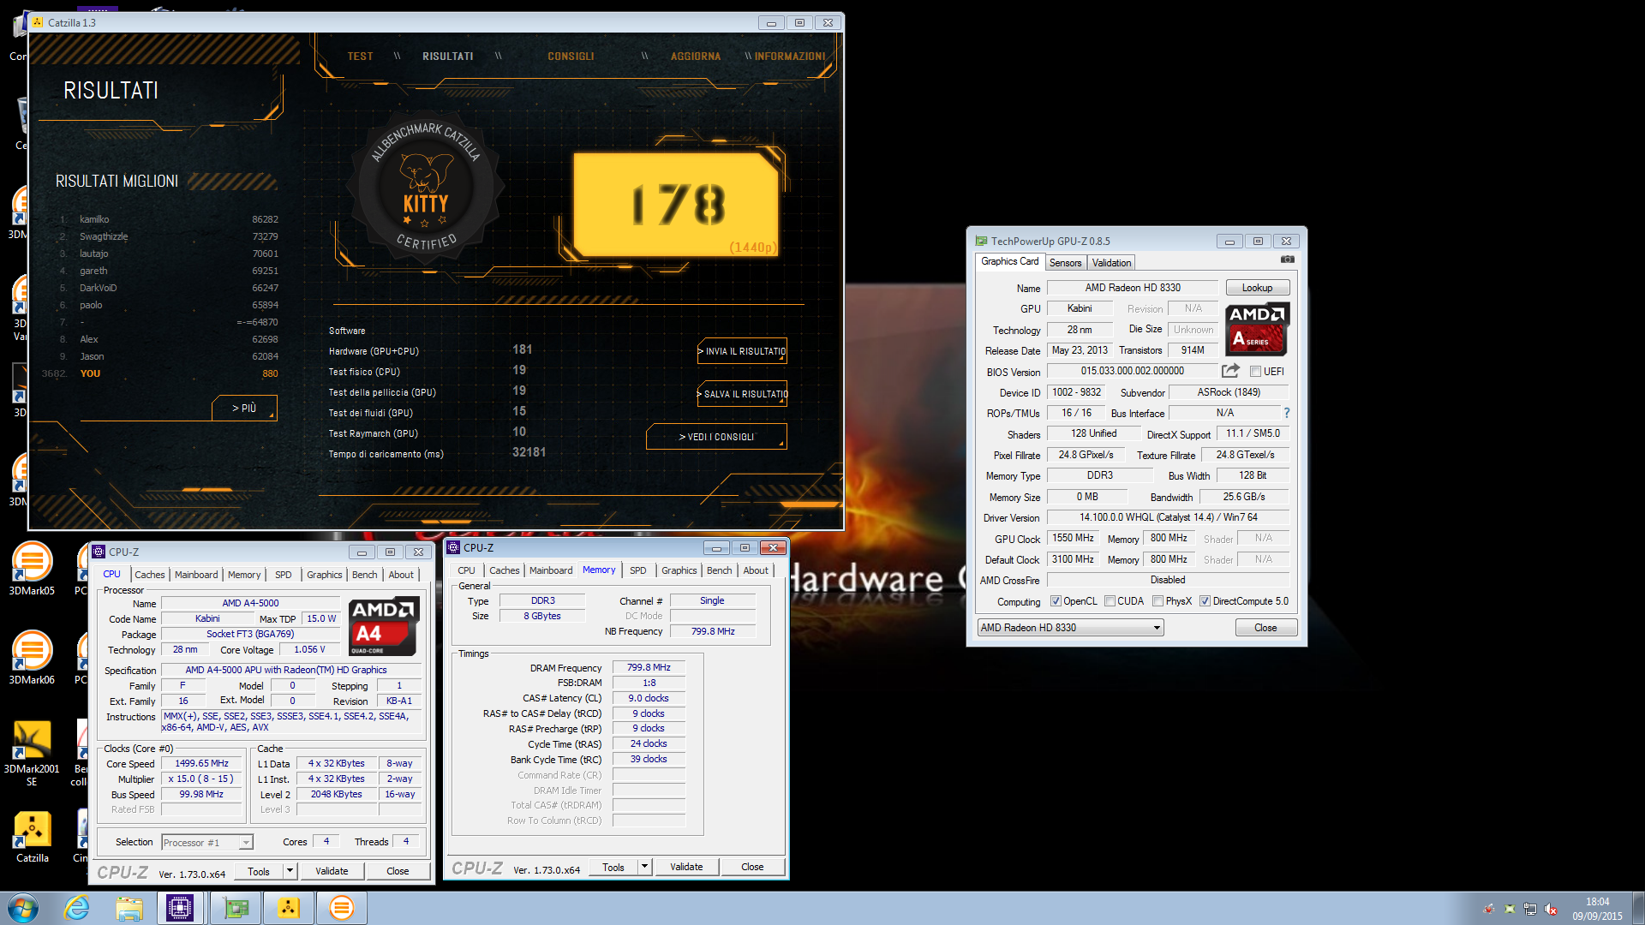Viewport: 1645px width, 925px height.
Task: Click the PIÙ button under results list
Action: tap(244, 408)
